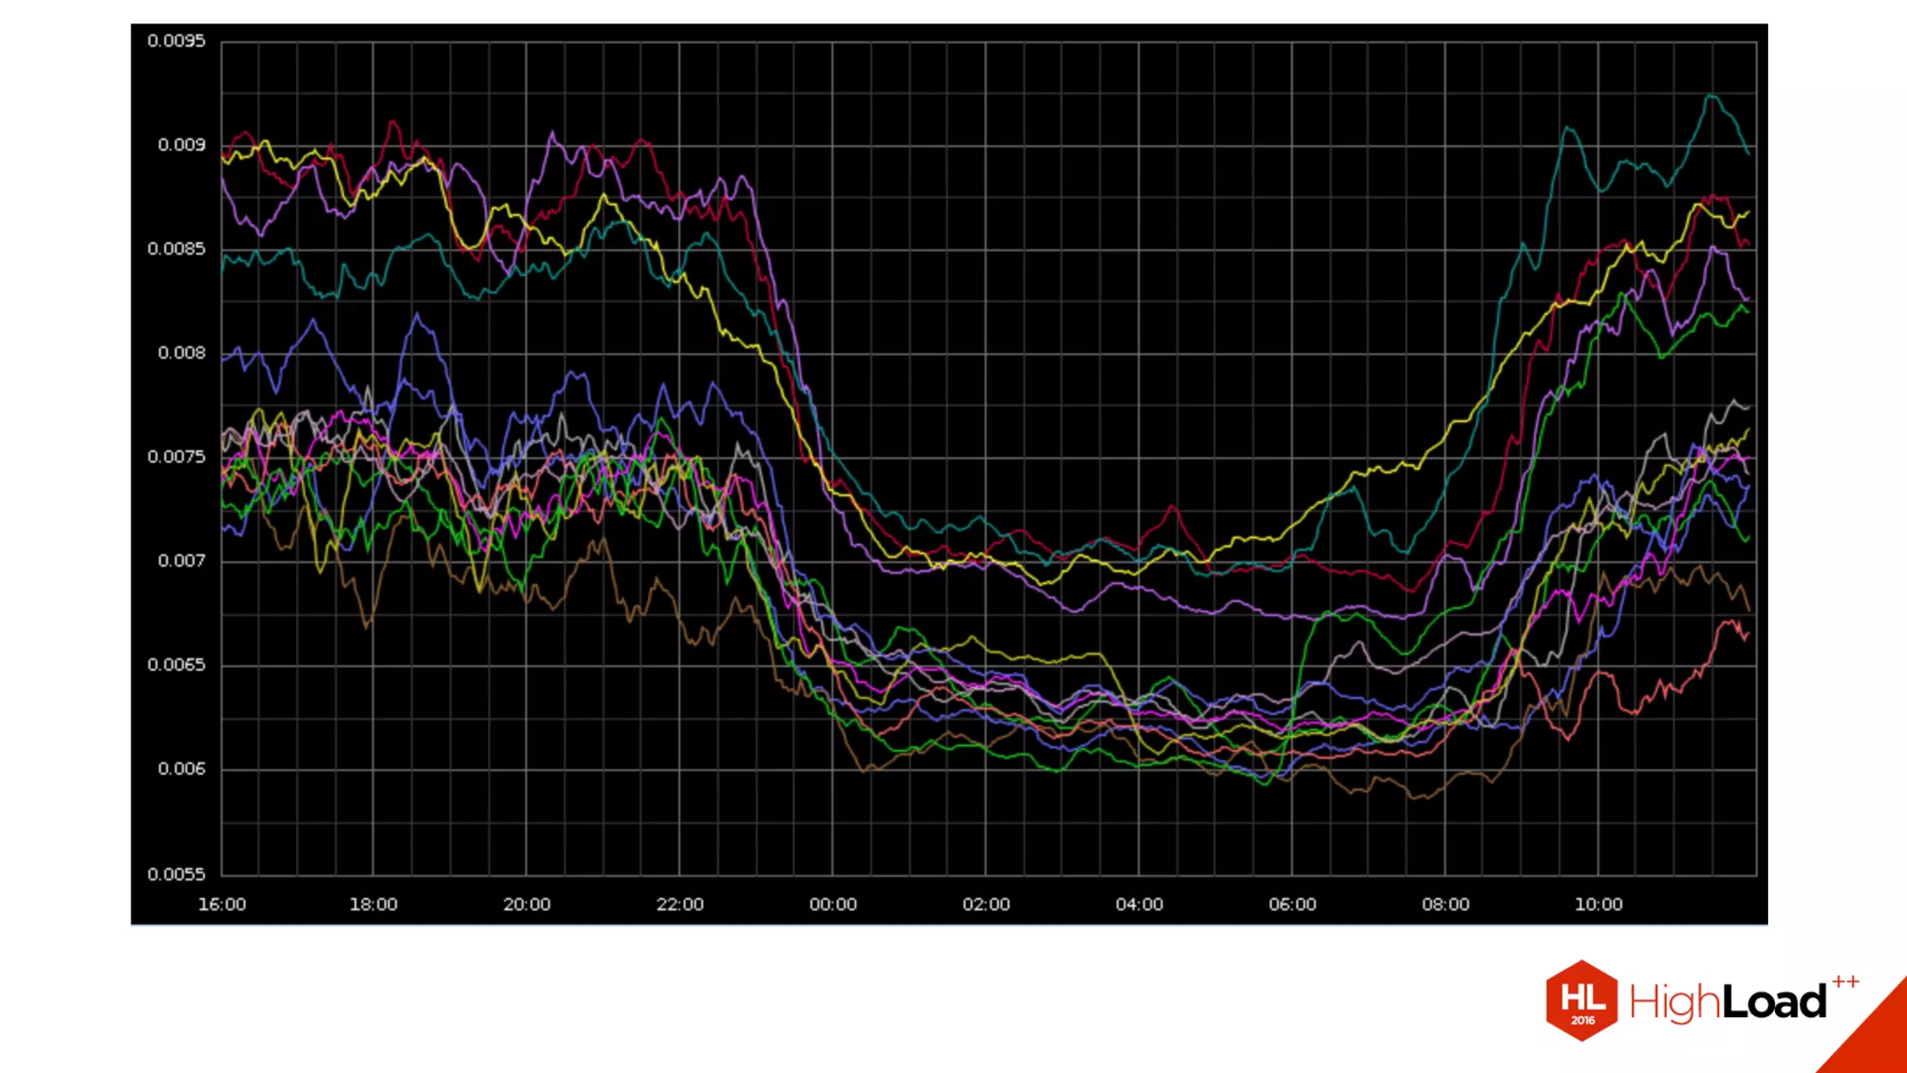
Task: Click the 0.0055 y-axis value label
Action: tap(176, 875)
